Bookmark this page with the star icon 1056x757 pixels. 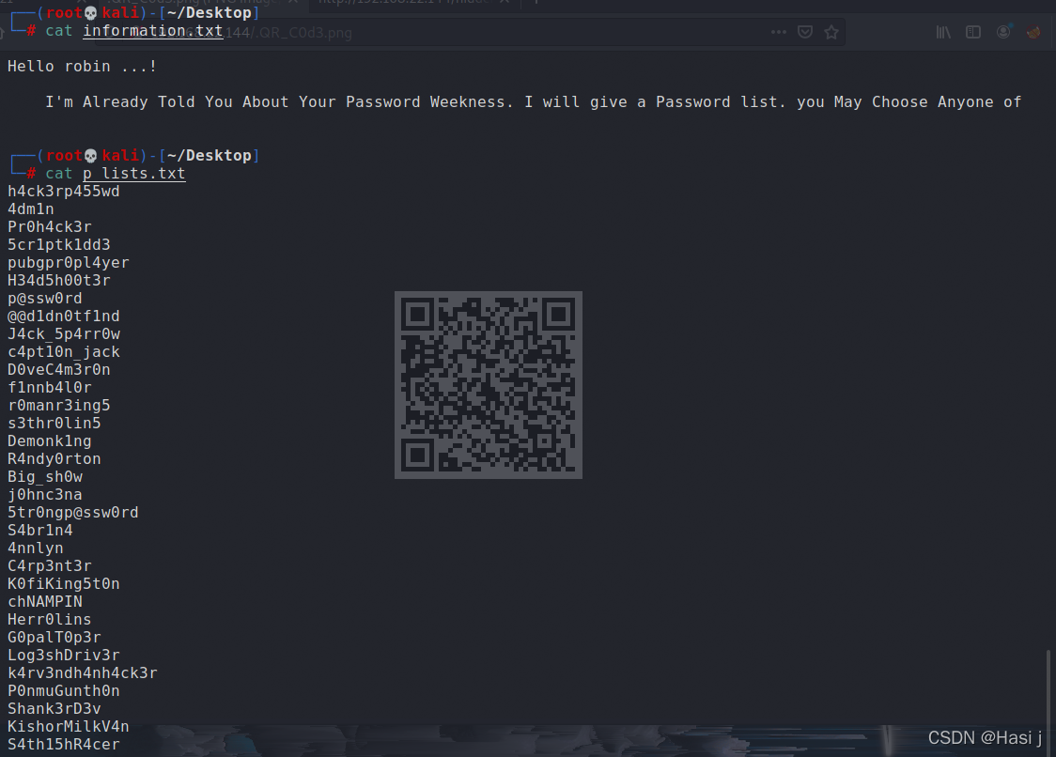click(x=831, y=32)
